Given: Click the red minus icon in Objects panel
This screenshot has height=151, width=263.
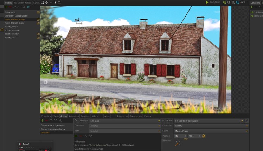Looking at the screenshot, I should tap(10, 7).
